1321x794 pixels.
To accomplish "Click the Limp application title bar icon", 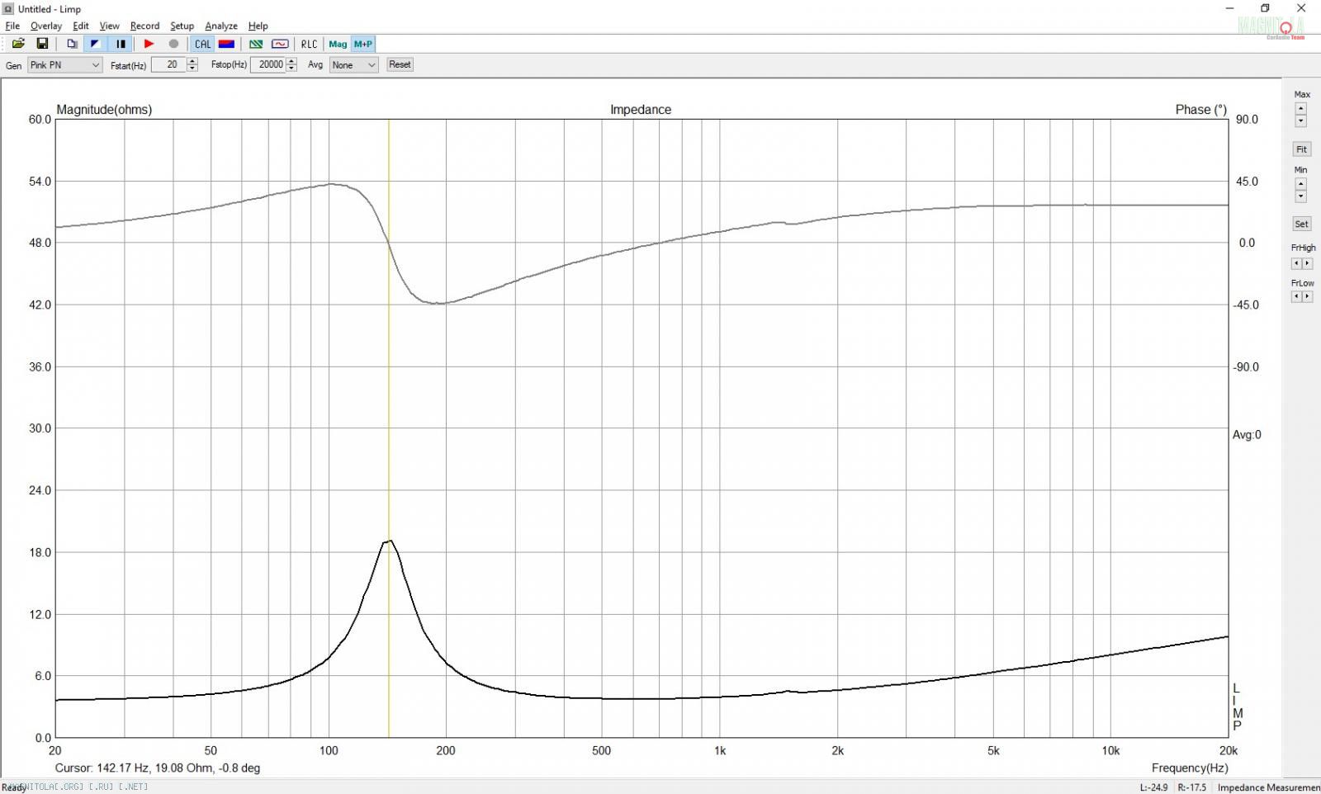I will (8, 9).
